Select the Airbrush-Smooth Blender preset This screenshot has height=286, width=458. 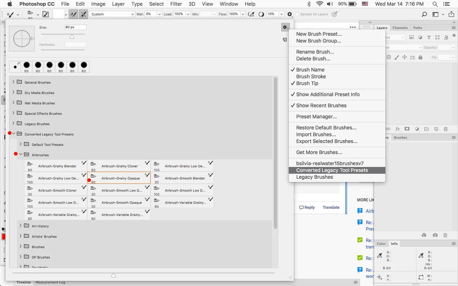click(x=182, y=178)
